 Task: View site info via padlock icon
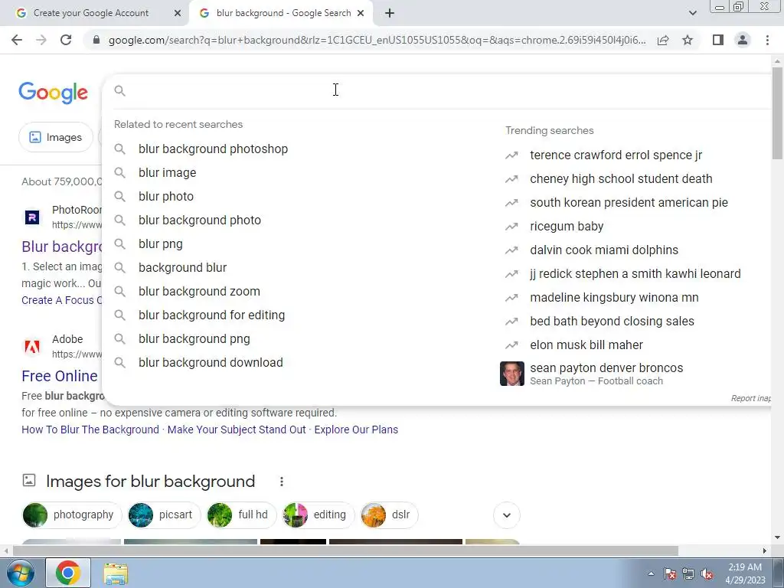click(96, 40)
